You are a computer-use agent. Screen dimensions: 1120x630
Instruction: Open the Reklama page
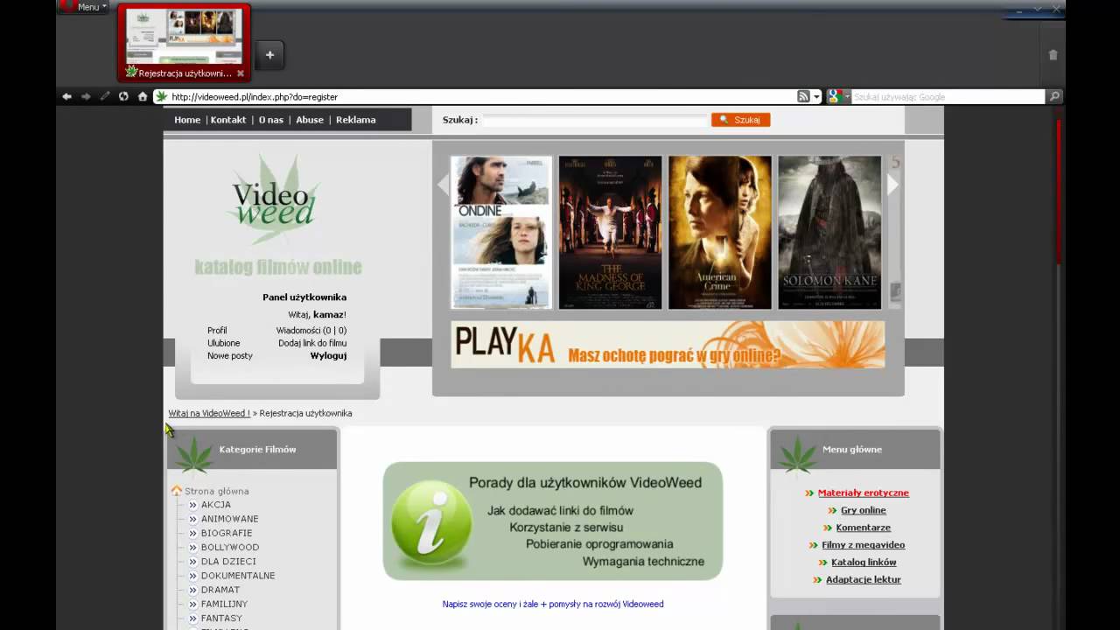[x=356, y=120]
